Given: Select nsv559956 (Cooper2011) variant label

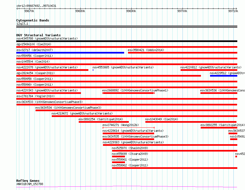Looking at the screenshot, I should pyautogui.click(x=35, y=56).
